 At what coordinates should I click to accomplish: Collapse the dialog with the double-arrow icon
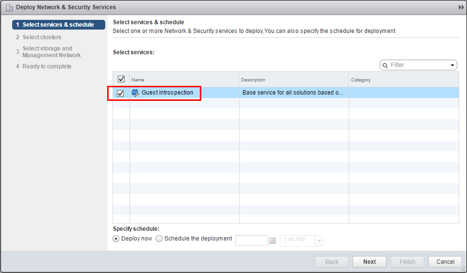[x=461, y=7]
